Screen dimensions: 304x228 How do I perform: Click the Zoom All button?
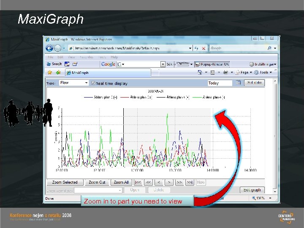point(121,182)
